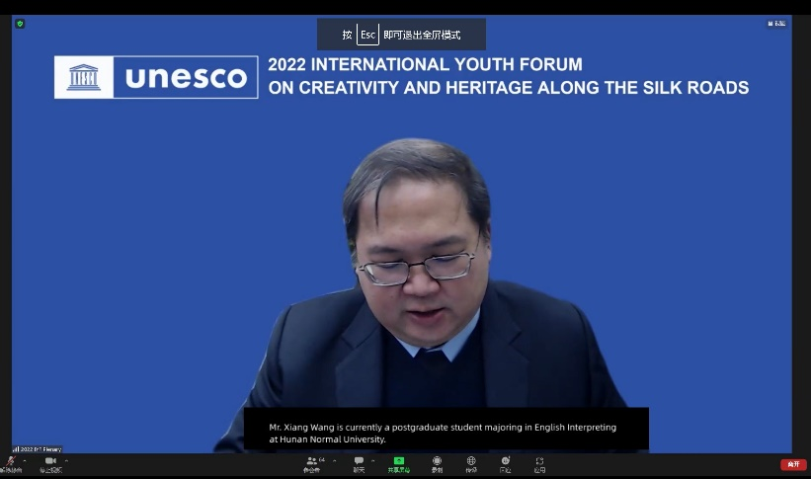Expand the arrow beside the Participants icon
The image size is (811, 479).
click(x=334, y=460)
